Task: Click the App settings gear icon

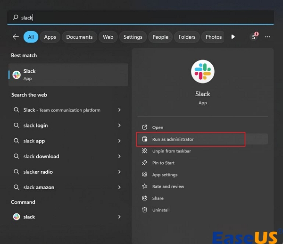Action: point(144,175)
